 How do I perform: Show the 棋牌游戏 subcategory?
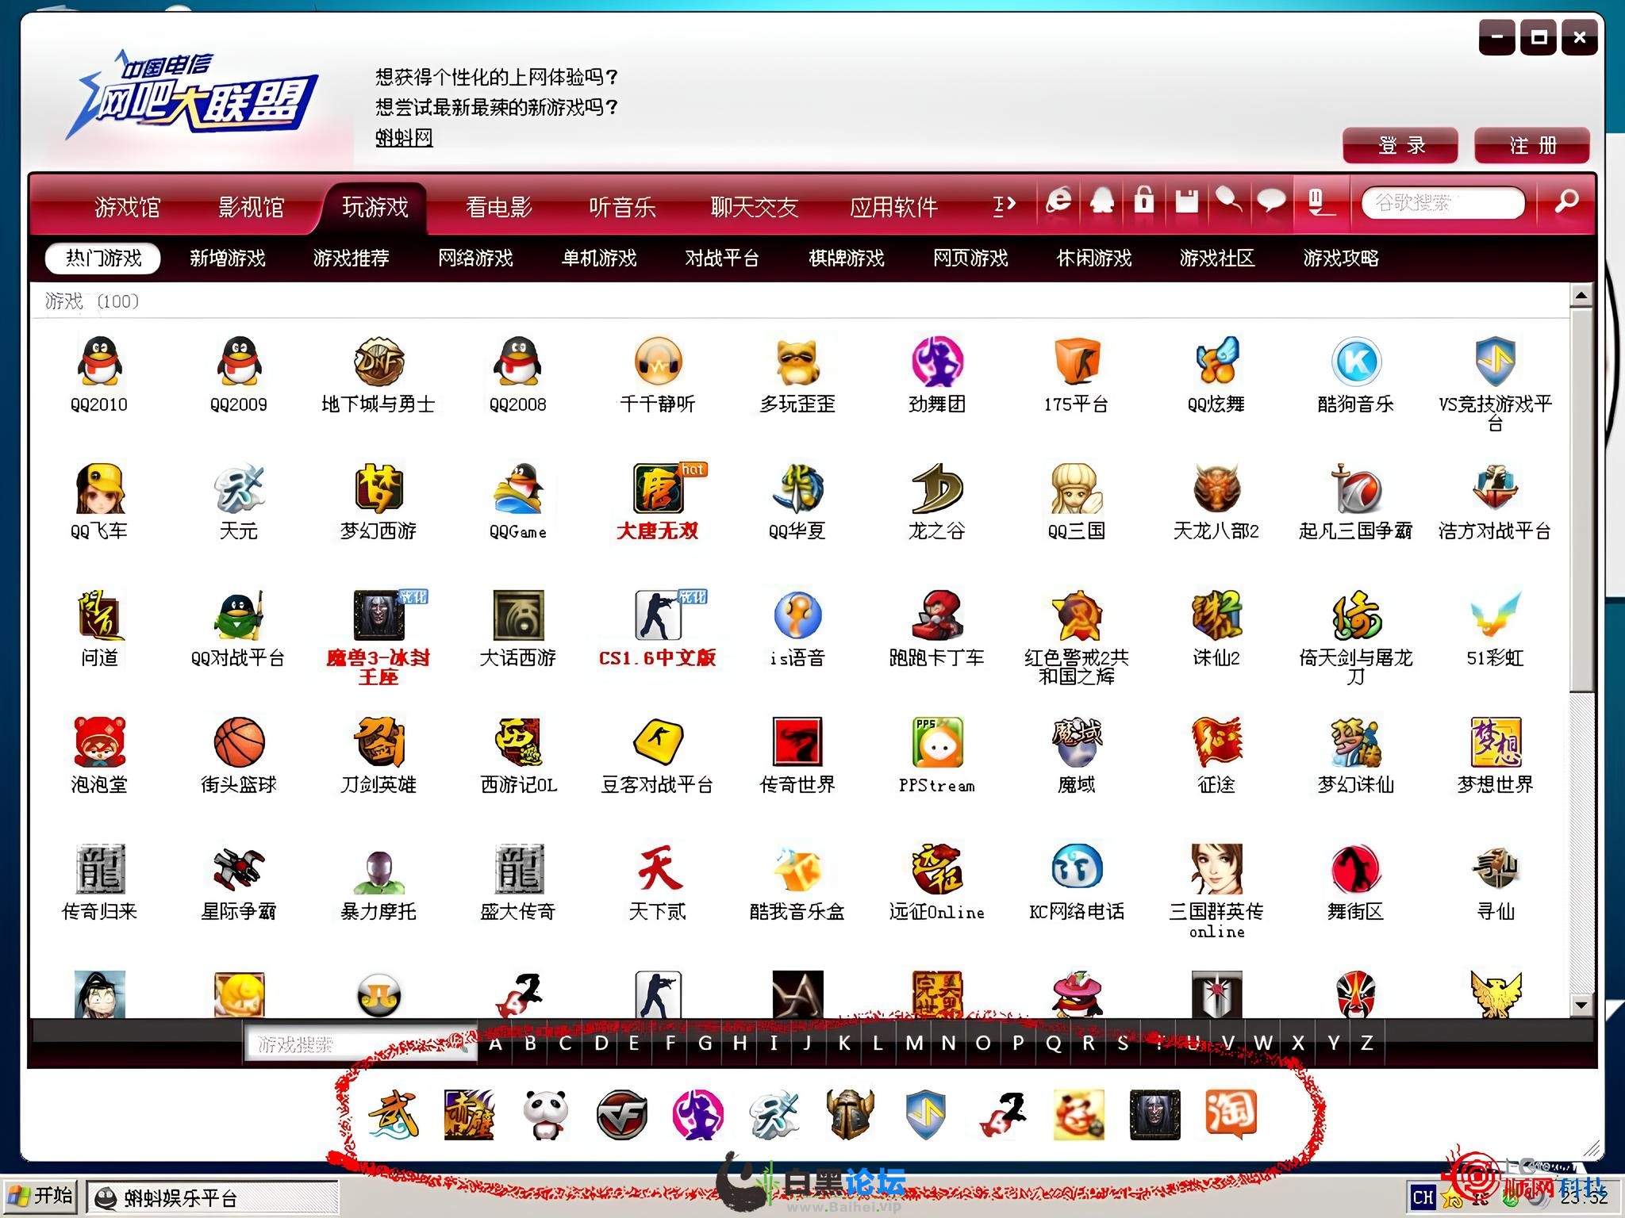point(847,258)
